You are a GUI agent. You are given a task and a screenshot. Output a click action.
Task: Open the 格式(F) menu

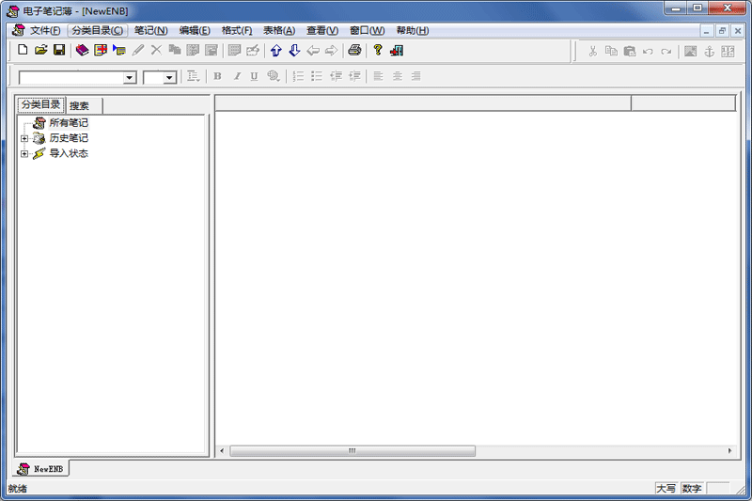[x=237, y=31]
